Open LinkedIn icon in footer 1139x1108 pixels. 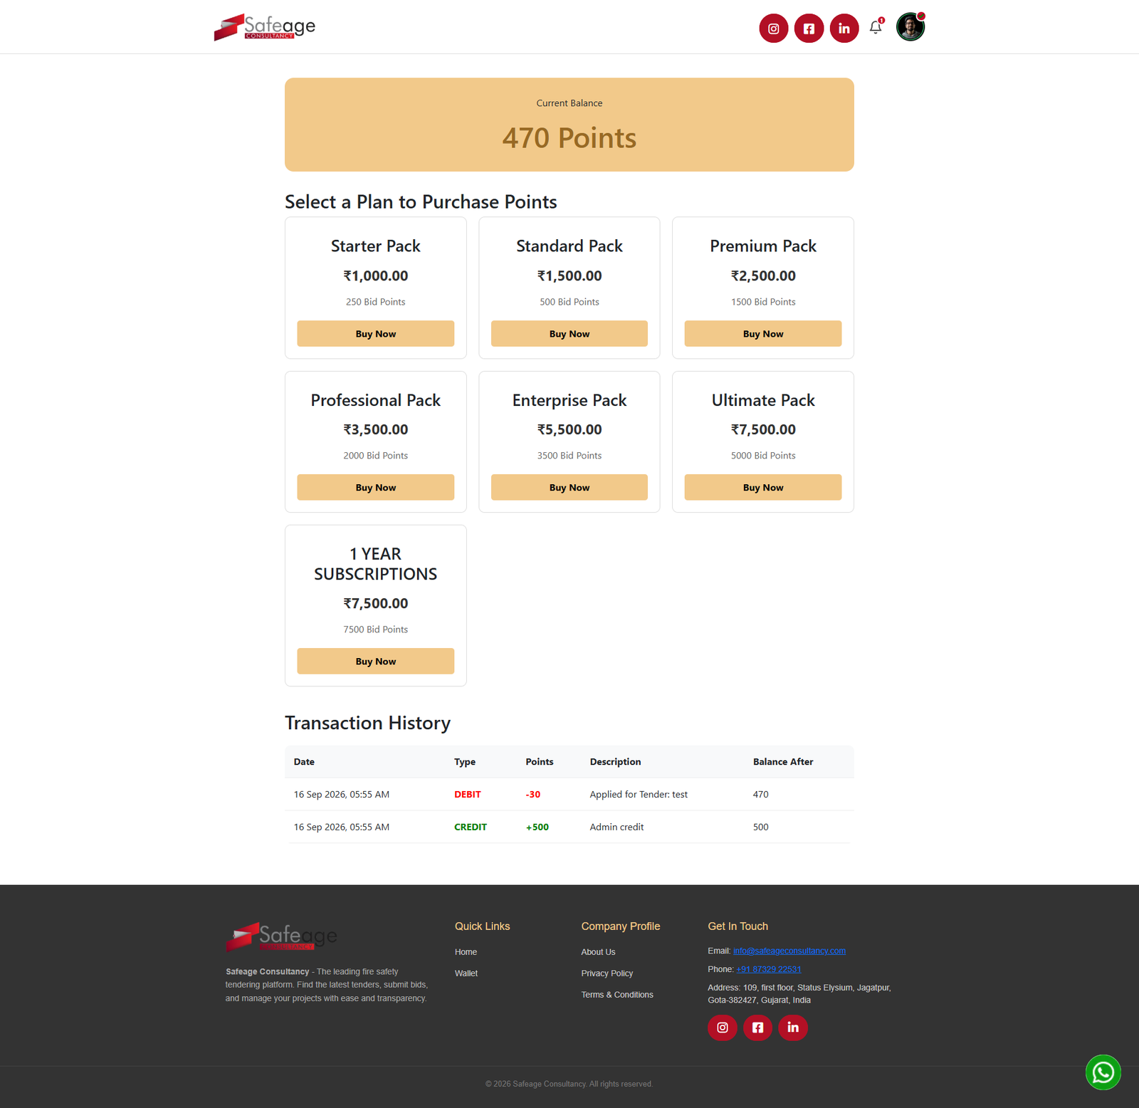[x=793, y=1028]
